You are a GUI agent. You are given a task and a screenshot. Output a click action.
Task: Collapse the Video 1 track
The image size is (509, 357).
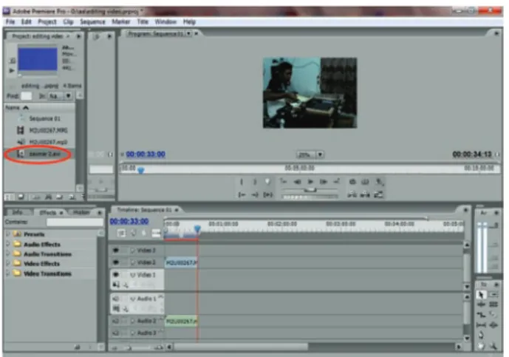(132, 275)
